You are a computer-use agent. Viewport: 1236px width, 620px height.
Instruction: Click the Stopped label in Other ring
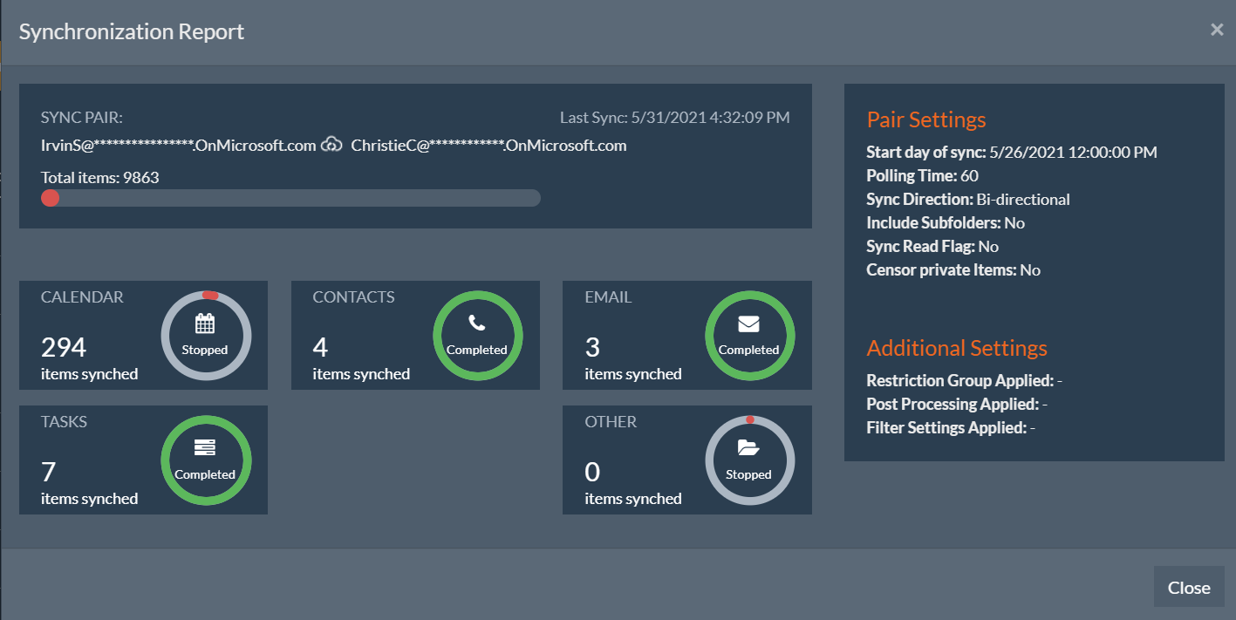click(x=748, y=474)
